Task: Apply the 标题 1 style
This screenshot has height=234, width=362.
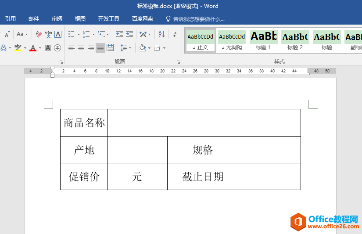Action: [x=263, y=40]
